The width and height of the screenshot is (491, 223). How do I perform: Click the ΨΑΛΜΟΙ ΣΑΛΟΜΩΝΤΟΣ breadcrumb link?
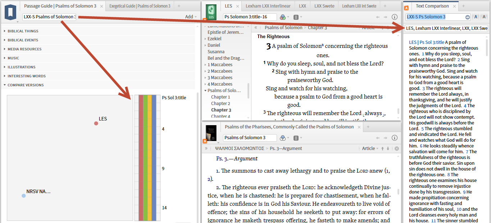(239, 149)
